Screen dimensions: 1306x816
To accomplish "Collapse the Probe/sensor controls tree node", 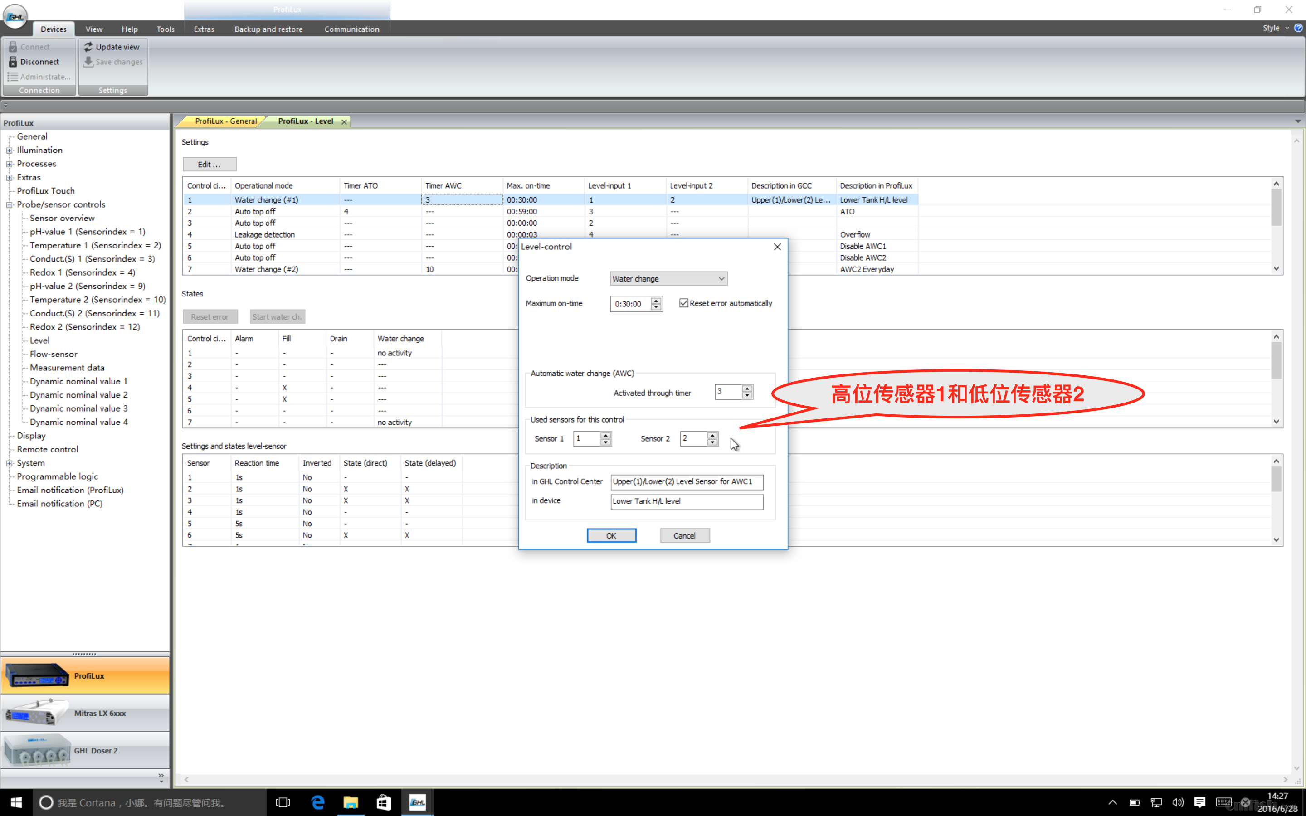I will [x=9, y=205].
